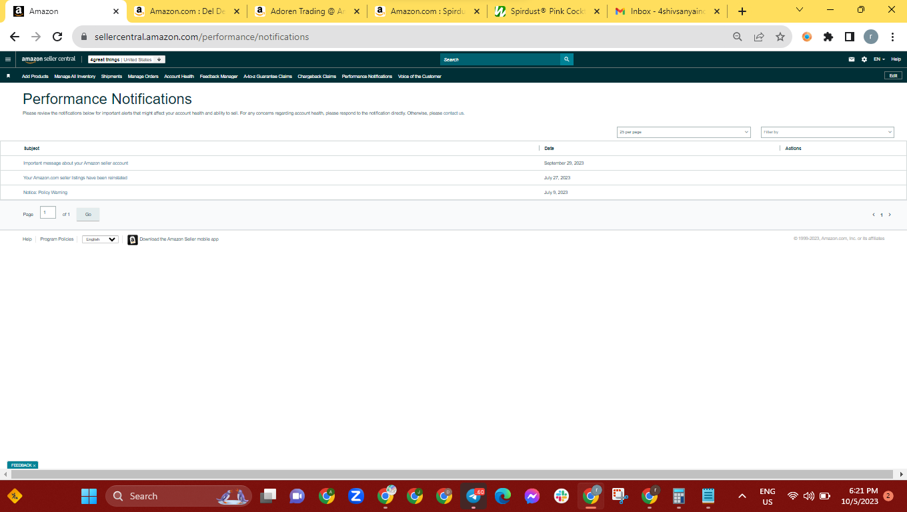Click the Windows taskbar Search box
The image size is (907, 512).
click(x=178, y=496)
